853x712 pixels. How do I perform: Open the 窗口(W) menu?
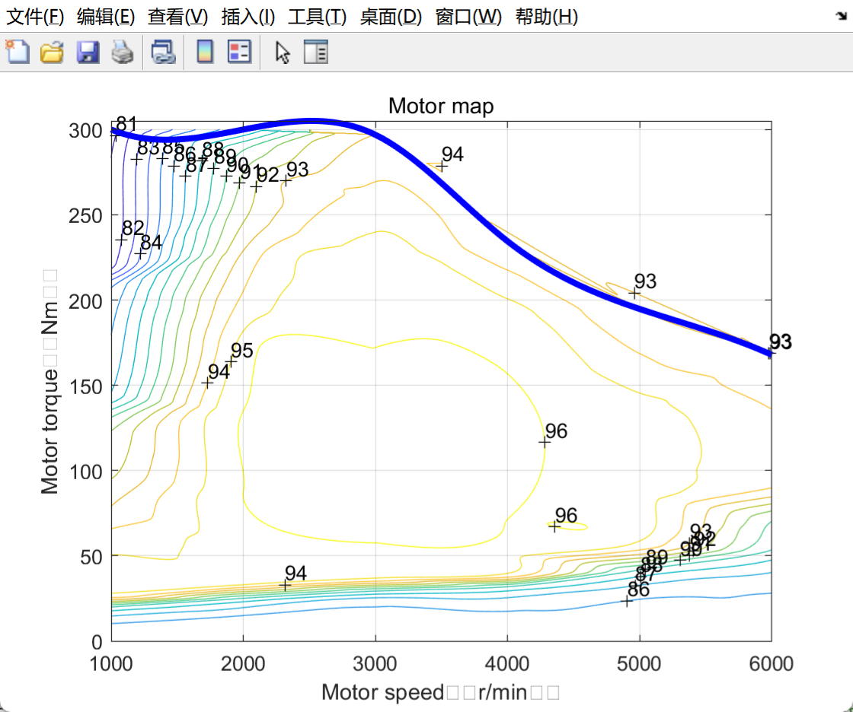468,17
